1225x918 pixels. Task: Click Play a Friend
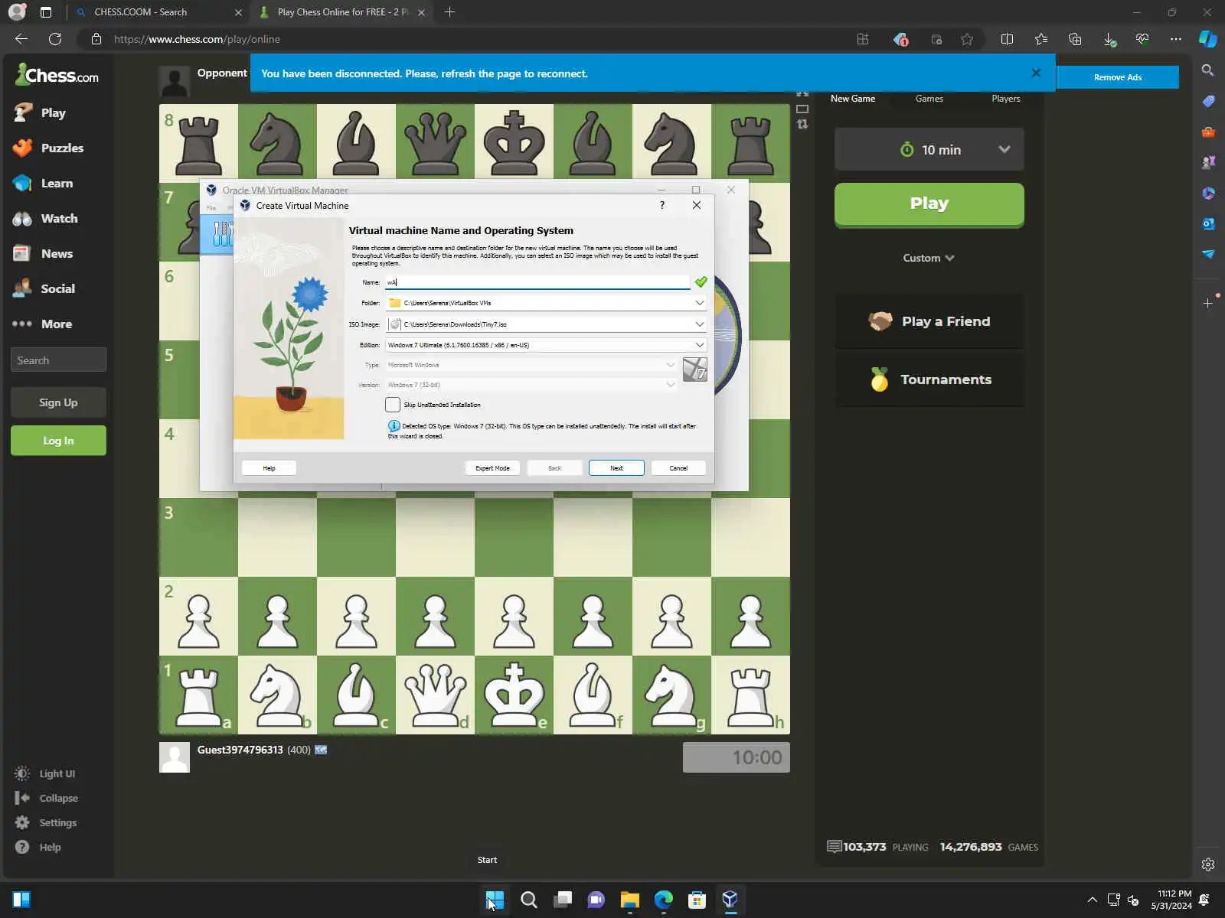click(x=929, y=321)
